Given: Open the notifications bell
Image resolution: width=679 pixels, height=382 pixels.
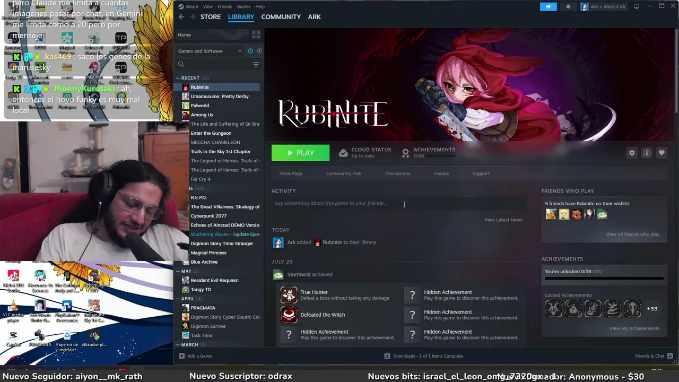Looking at the screenshot, I should 568,6.
